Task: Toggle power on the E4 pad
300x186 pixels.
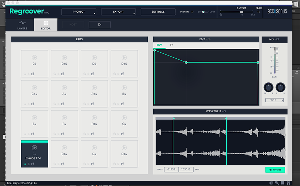Action: [25, 134]
